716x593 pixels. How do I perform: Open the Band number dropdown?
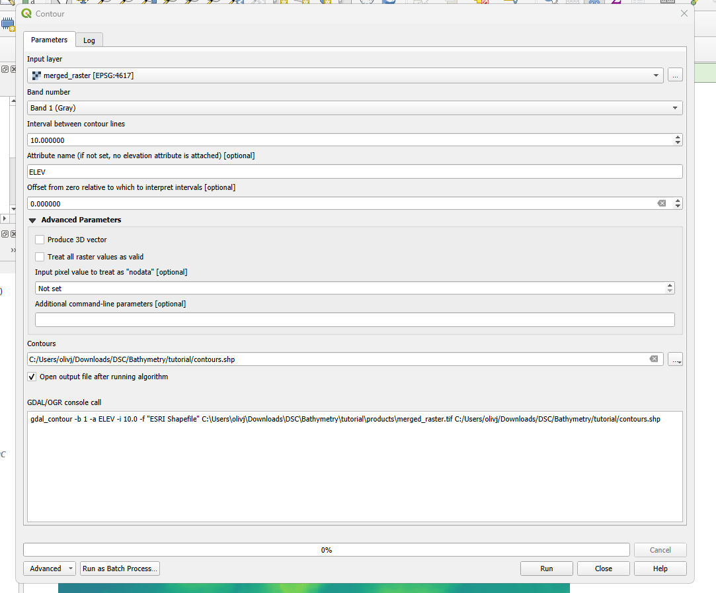pyautogui.click(x=355, y=108)
